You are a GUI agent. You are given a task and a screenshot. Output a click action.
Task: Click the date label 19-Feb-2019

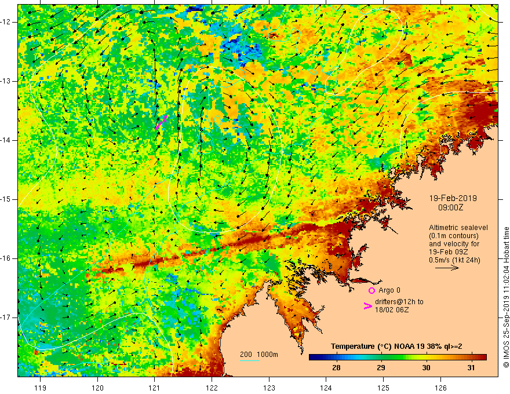point(453,198)
